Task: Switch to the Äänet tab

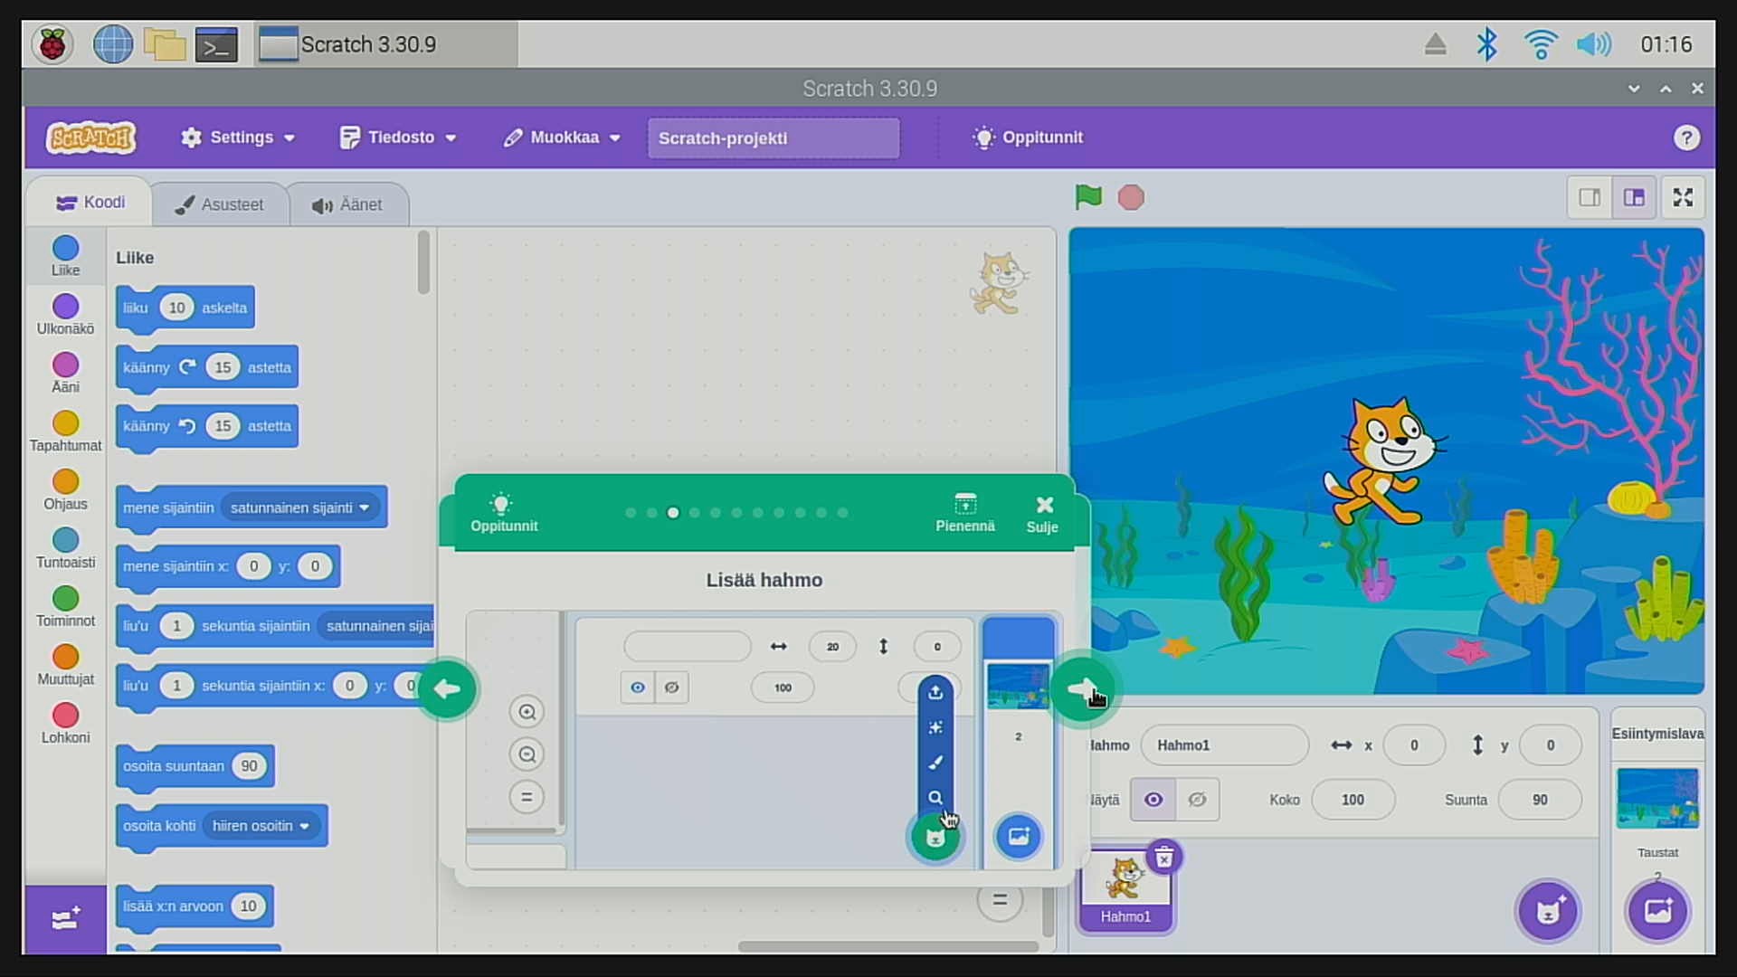Action: pos(347,204)
